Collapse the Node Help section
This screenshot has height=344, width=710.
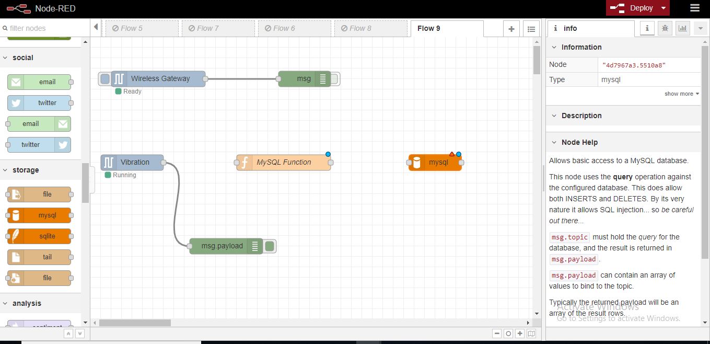click(x=579, y=142)
